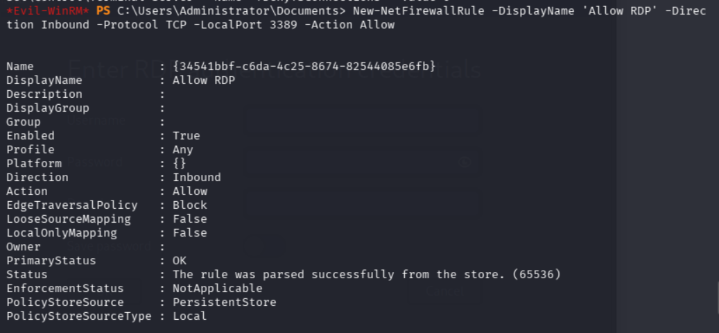The width and height of the screenshot is (719, 333).
Task: Click the PolicyStoreSourceType value Local
Action: (189, 316)
